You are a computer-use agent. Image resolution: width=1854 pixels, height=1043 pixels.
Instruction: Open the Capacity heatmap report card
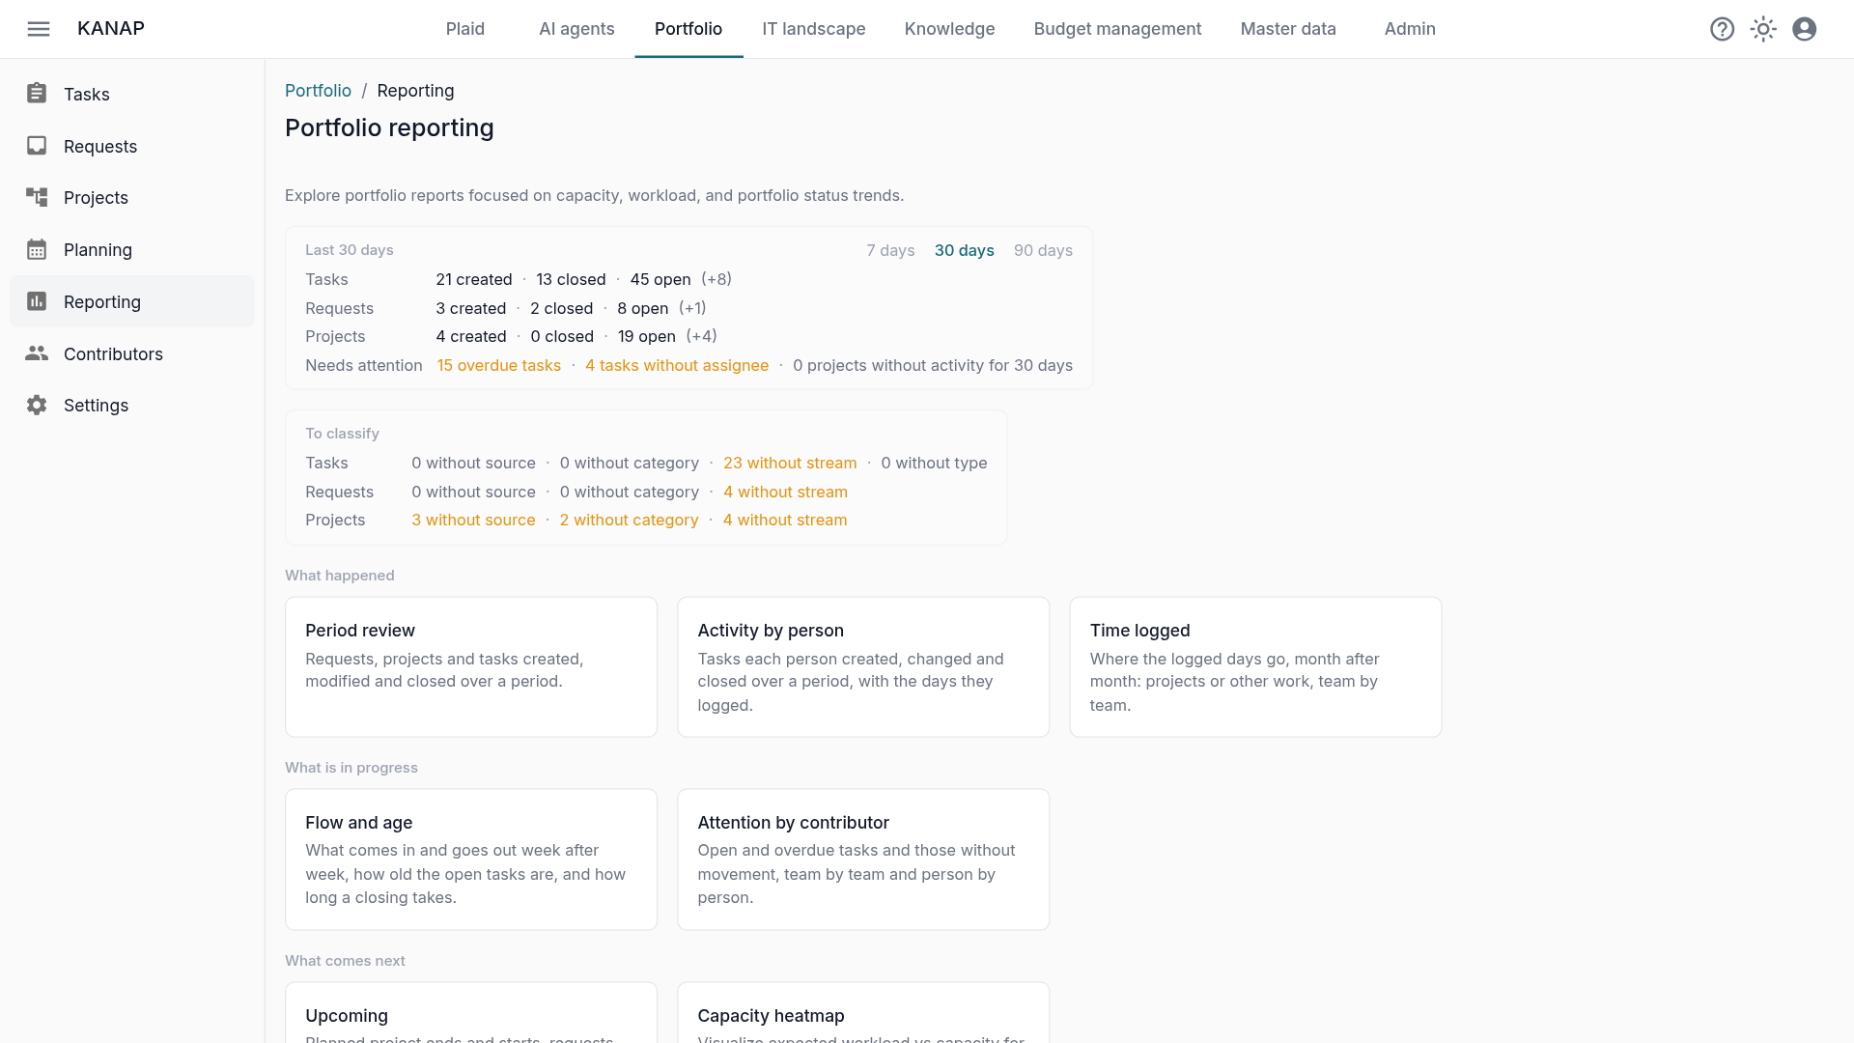coord(863,1013)
